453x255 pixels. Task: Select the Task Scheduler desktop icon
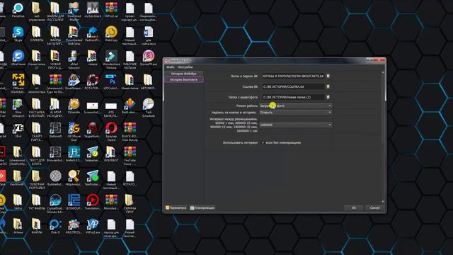click(x=149, y=108)
